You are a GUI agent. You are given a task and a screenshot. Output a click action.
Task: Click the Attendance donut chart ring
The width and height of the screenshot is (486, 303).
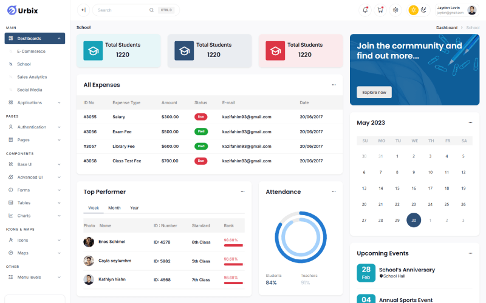pos(277,238)
